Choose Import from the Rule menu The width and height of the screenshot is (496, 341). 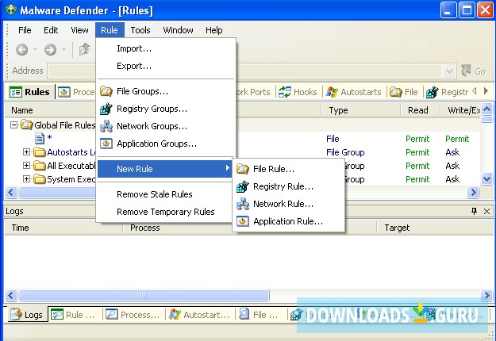point(167,48)
